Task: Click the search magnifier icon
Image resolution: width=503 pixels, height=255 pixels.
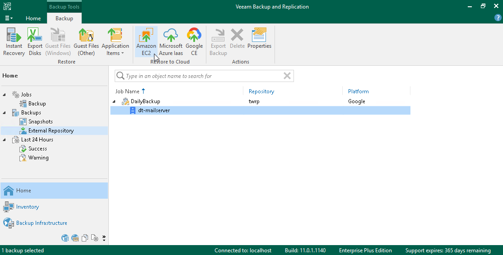Action: click(120, 76)
